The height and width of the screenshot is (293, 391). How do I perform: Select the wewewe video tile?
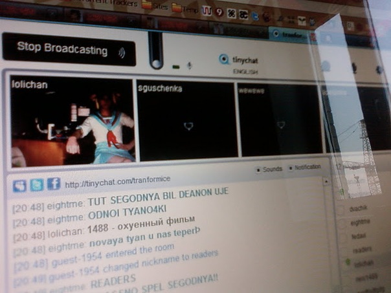point(280,120)
